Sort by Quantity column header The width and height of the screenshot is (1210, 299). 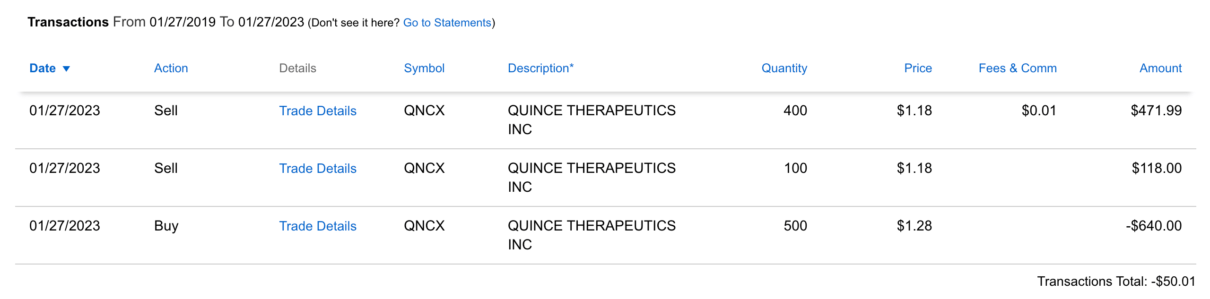783,68
